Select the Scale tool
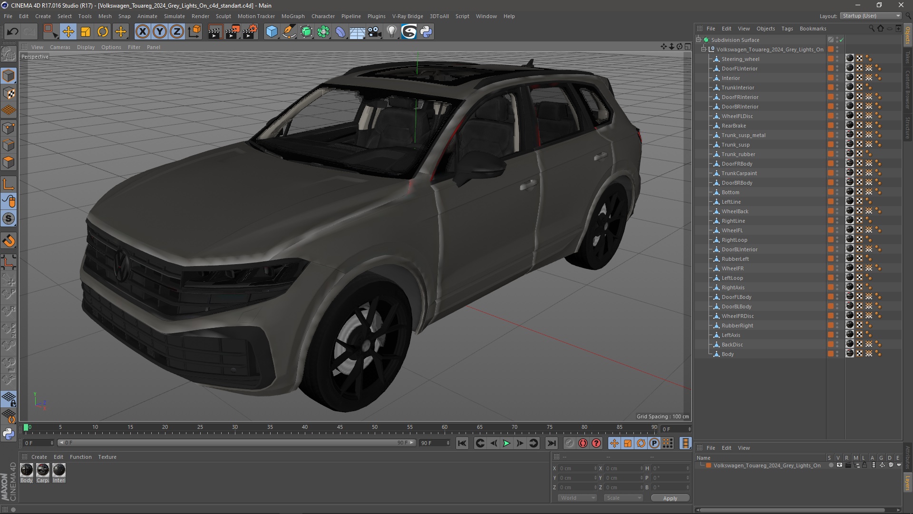913x514 pixels. [86, 32]
